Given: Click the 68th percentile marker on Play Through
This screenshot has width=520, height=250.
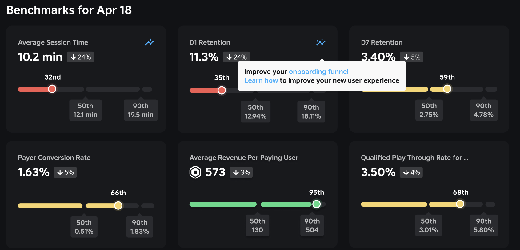Looking at the screenshot, I should click(460, 204).
